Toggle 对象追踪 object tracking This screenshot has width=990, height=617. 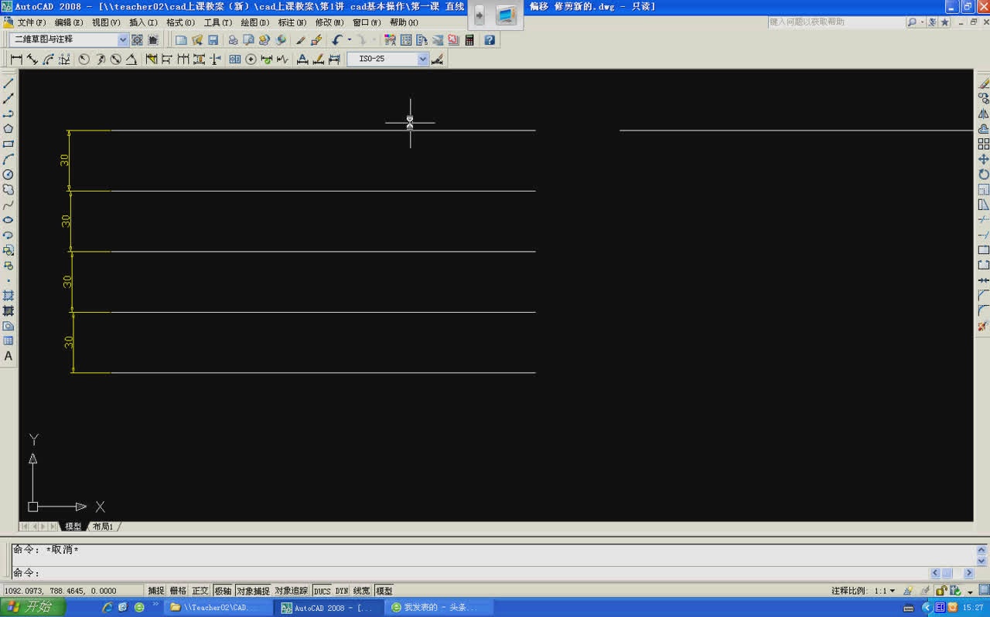(291, 591)
